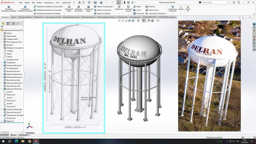Screen dimensions: 256x144
Task: Open the Save dropdown arrow
Action: pos(98,3)
